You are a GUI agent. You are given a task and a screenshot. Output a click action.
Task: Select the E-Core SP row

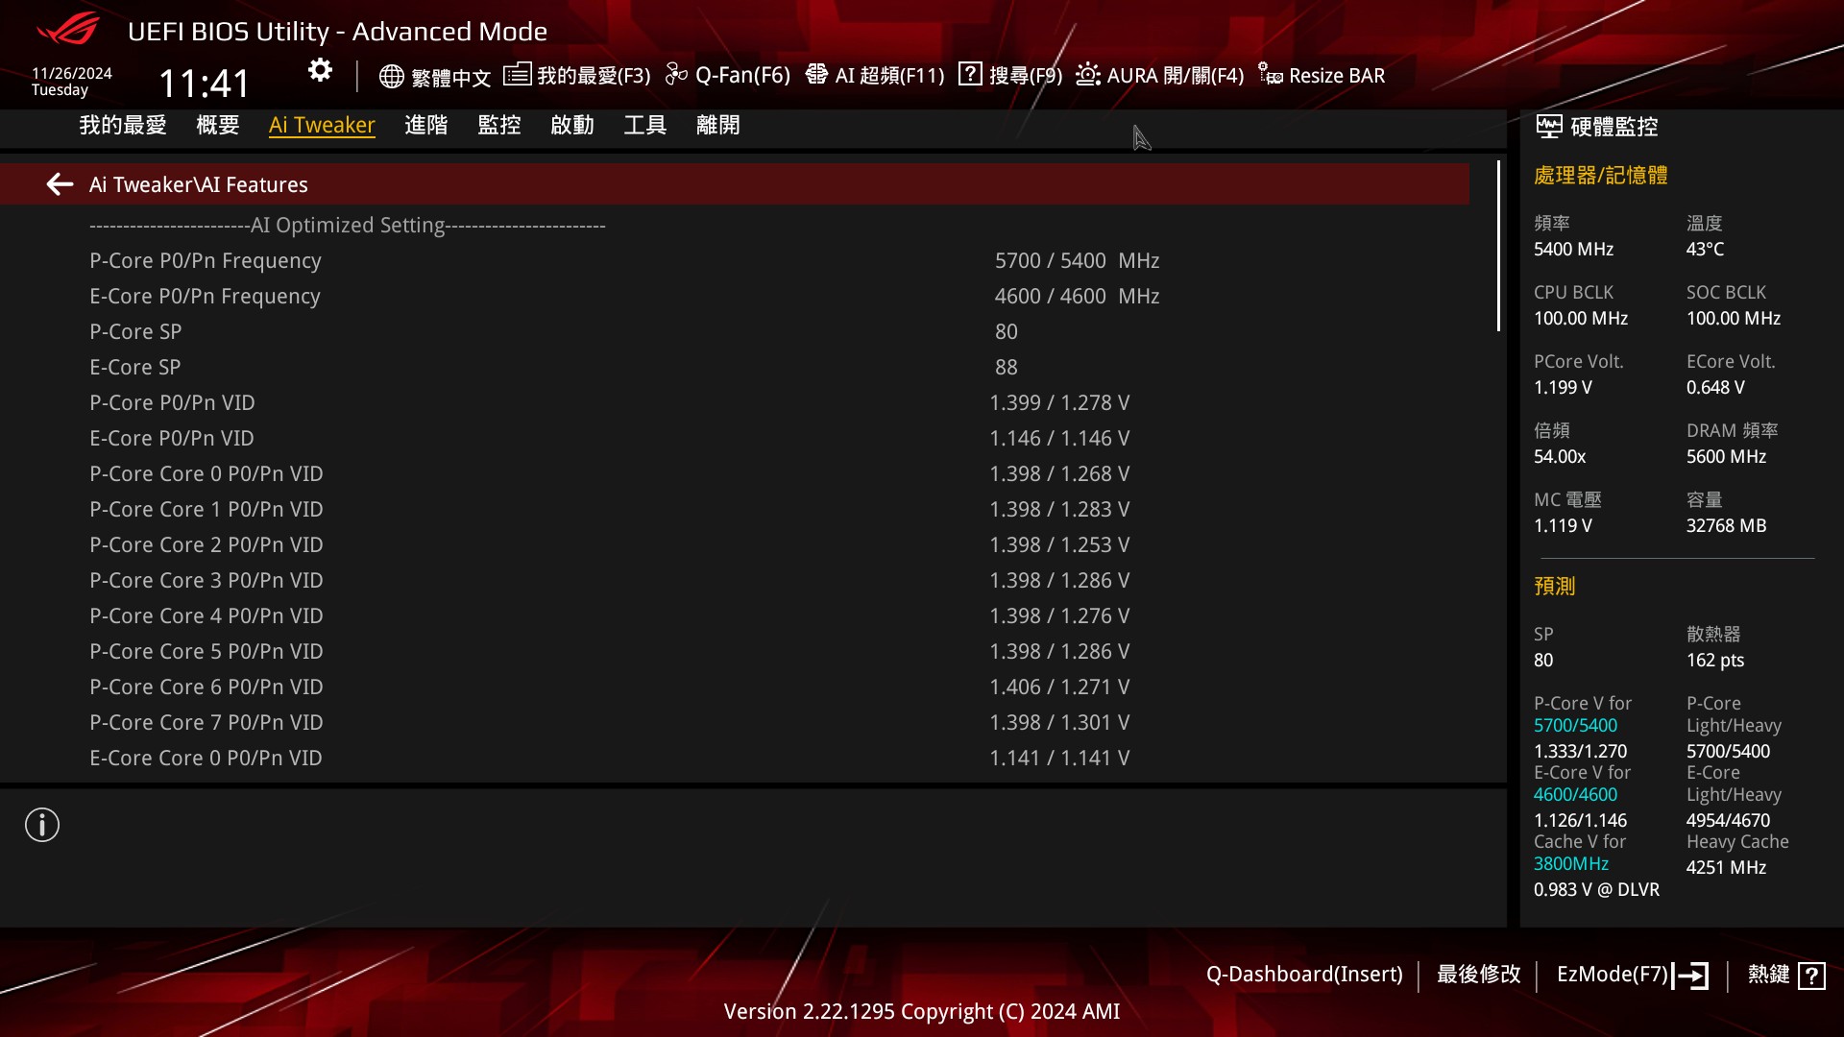pyautogui.click(x=734, y=367)
